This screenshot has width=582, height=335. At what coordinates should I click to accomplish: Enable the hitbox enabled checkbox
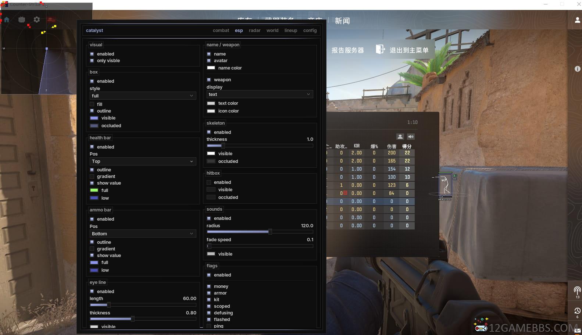tap(209, 182)
